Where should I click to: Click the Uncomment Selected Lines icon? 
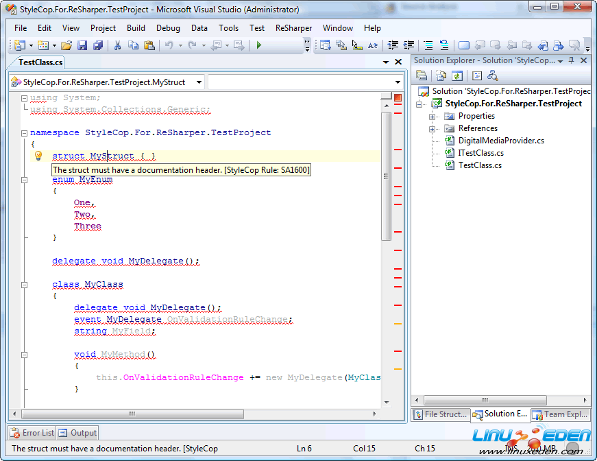coord(444,45)
